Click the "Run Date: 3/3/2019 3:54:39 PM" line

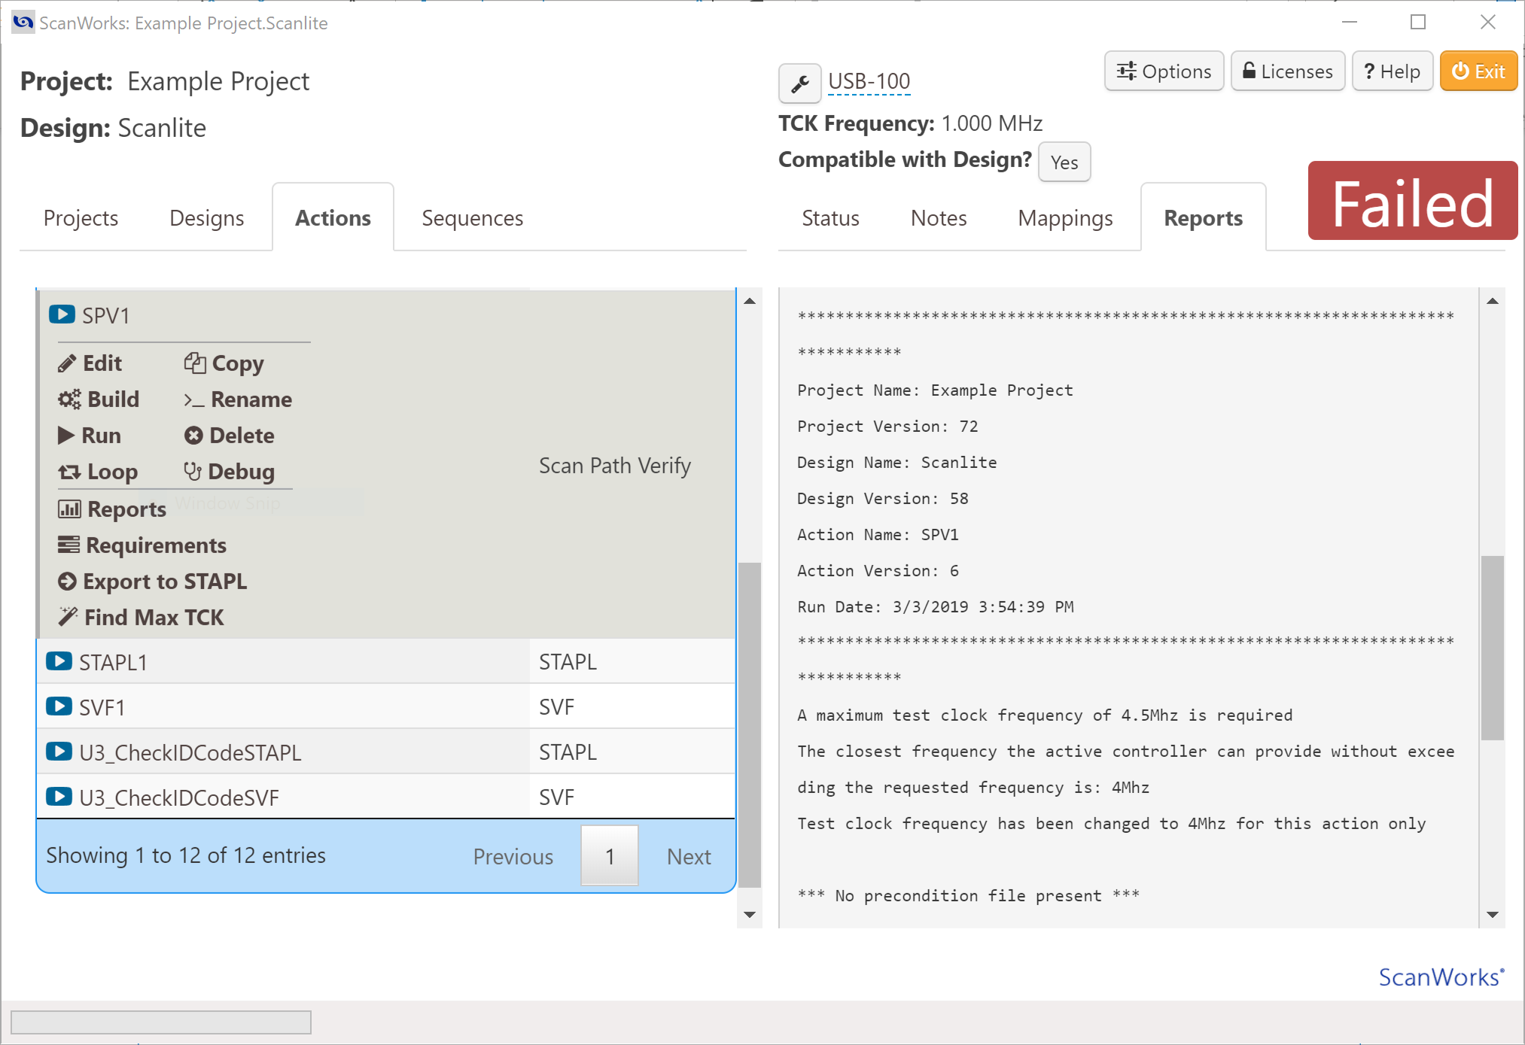936,606
